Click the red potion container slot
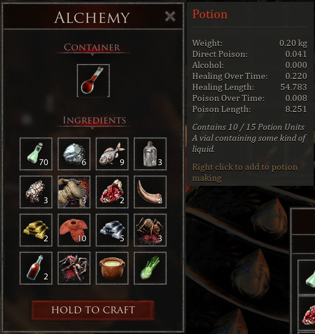 (x=93, y=81)
